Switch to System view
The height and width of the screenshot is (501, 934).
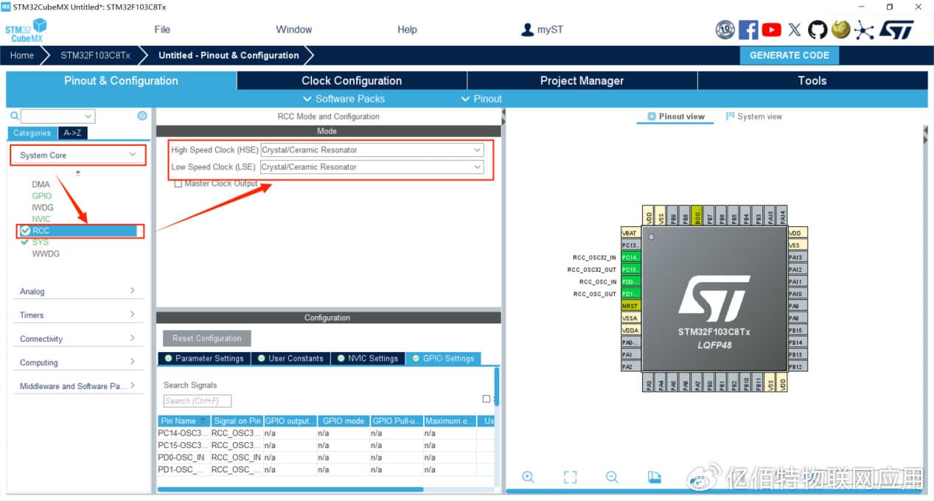click(x=753, y=116)
